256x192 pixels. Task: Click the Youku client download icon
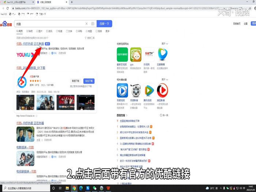click(22, 82)
